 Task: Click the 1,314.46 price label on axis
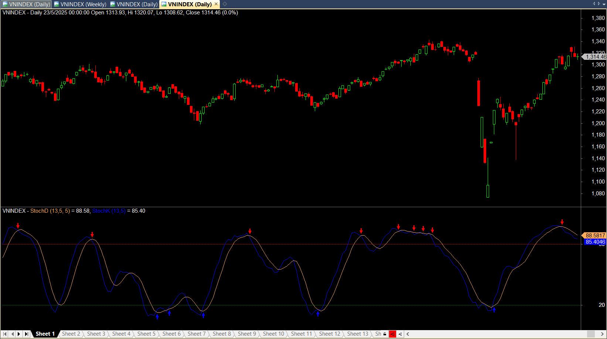pos(595,56)
